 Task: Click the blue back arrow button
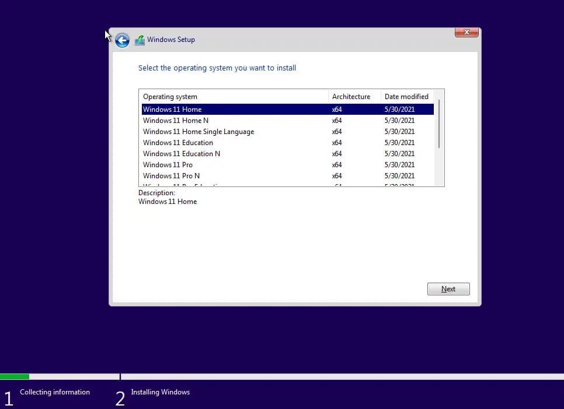(122, 40)
